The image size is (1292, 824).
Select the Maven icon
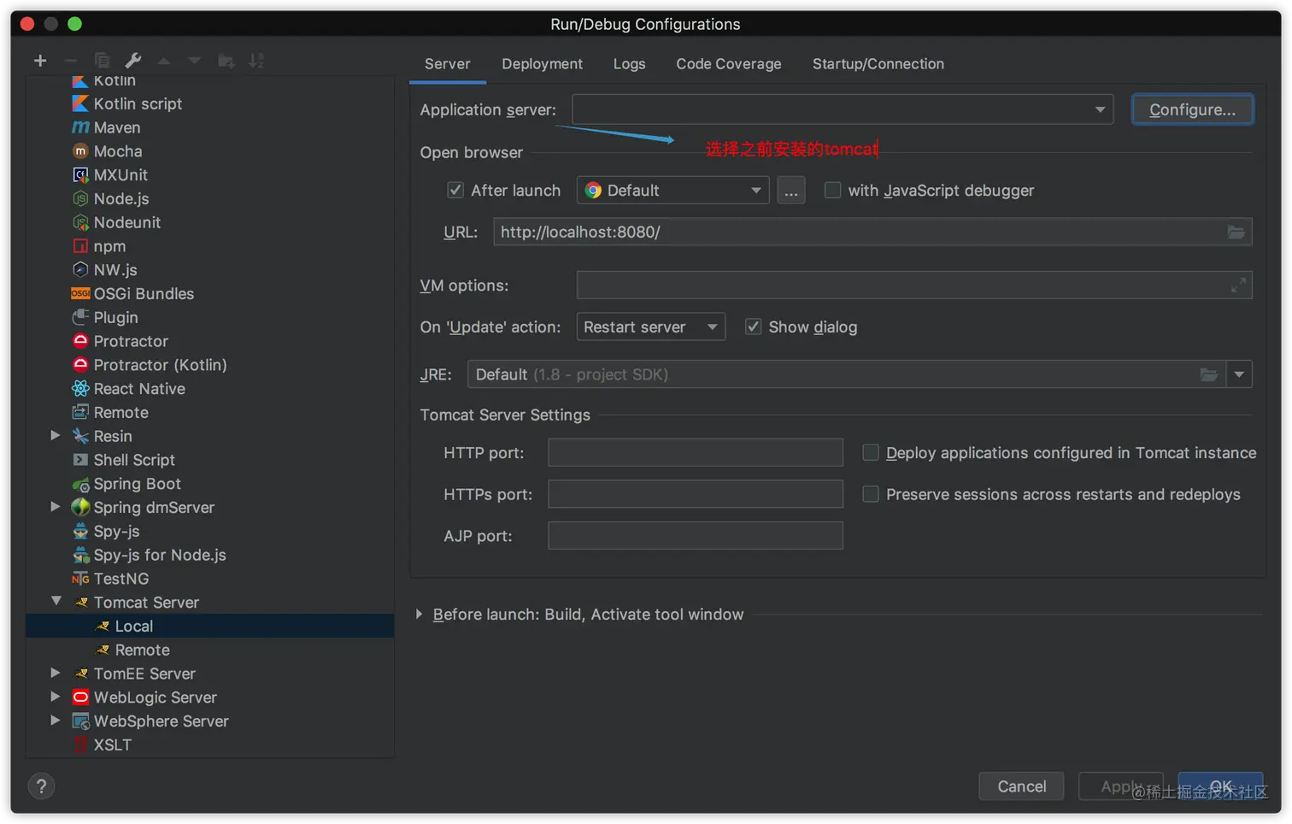pos(80,127)
